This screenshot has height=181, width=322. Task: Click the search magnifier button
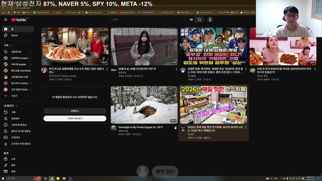pos(199,20)
